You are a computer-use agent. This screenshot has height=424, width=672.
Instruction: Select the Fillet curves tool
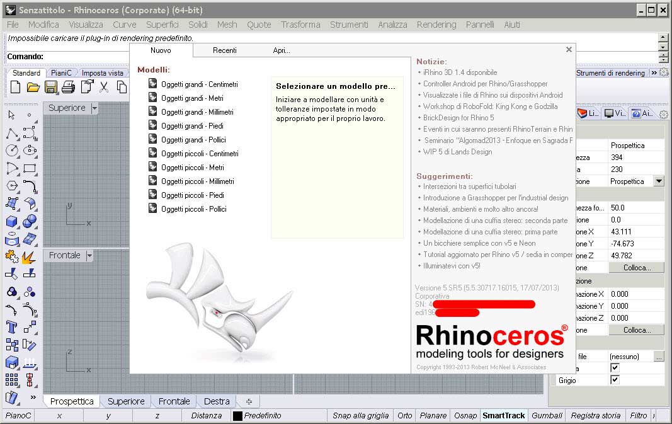pos(30,186)
